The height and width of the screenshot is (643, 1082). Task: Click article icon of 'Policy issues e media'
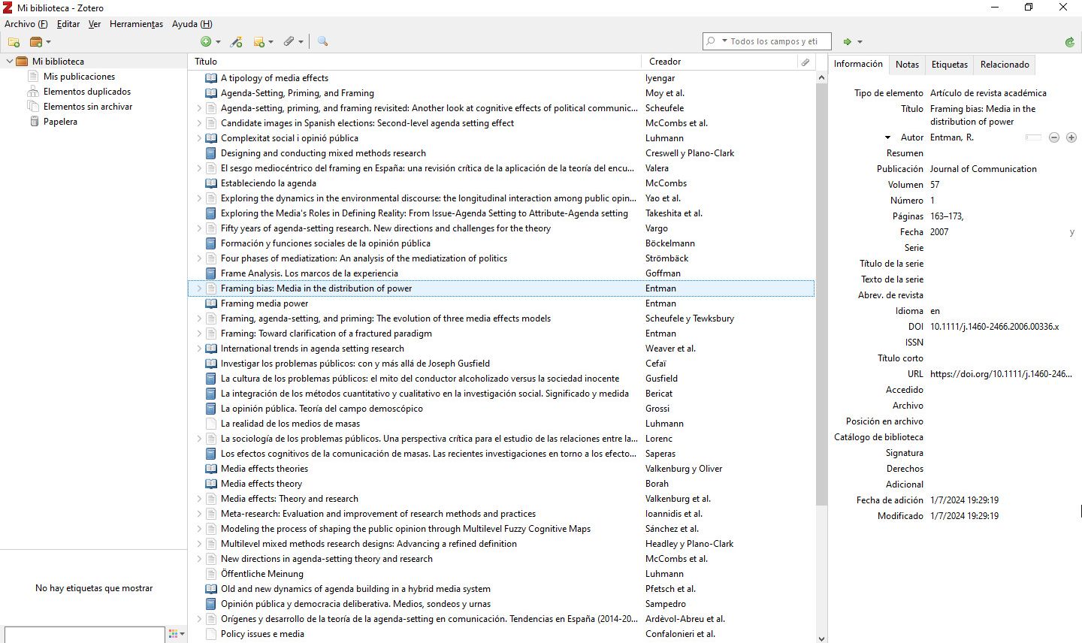[x=211, y=634]
